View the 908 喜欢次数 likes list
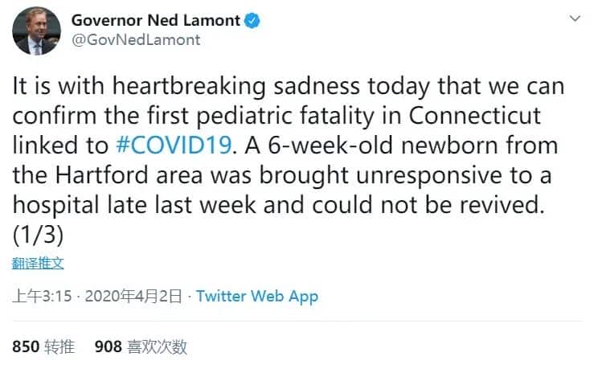The image size is (598, 369). pos(141,346)
